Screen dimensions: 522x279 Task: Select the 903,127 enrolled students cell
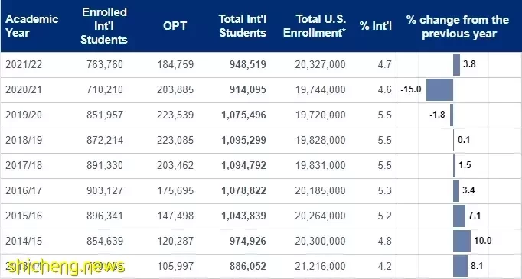pyautogui.click(x=105, y=190)
